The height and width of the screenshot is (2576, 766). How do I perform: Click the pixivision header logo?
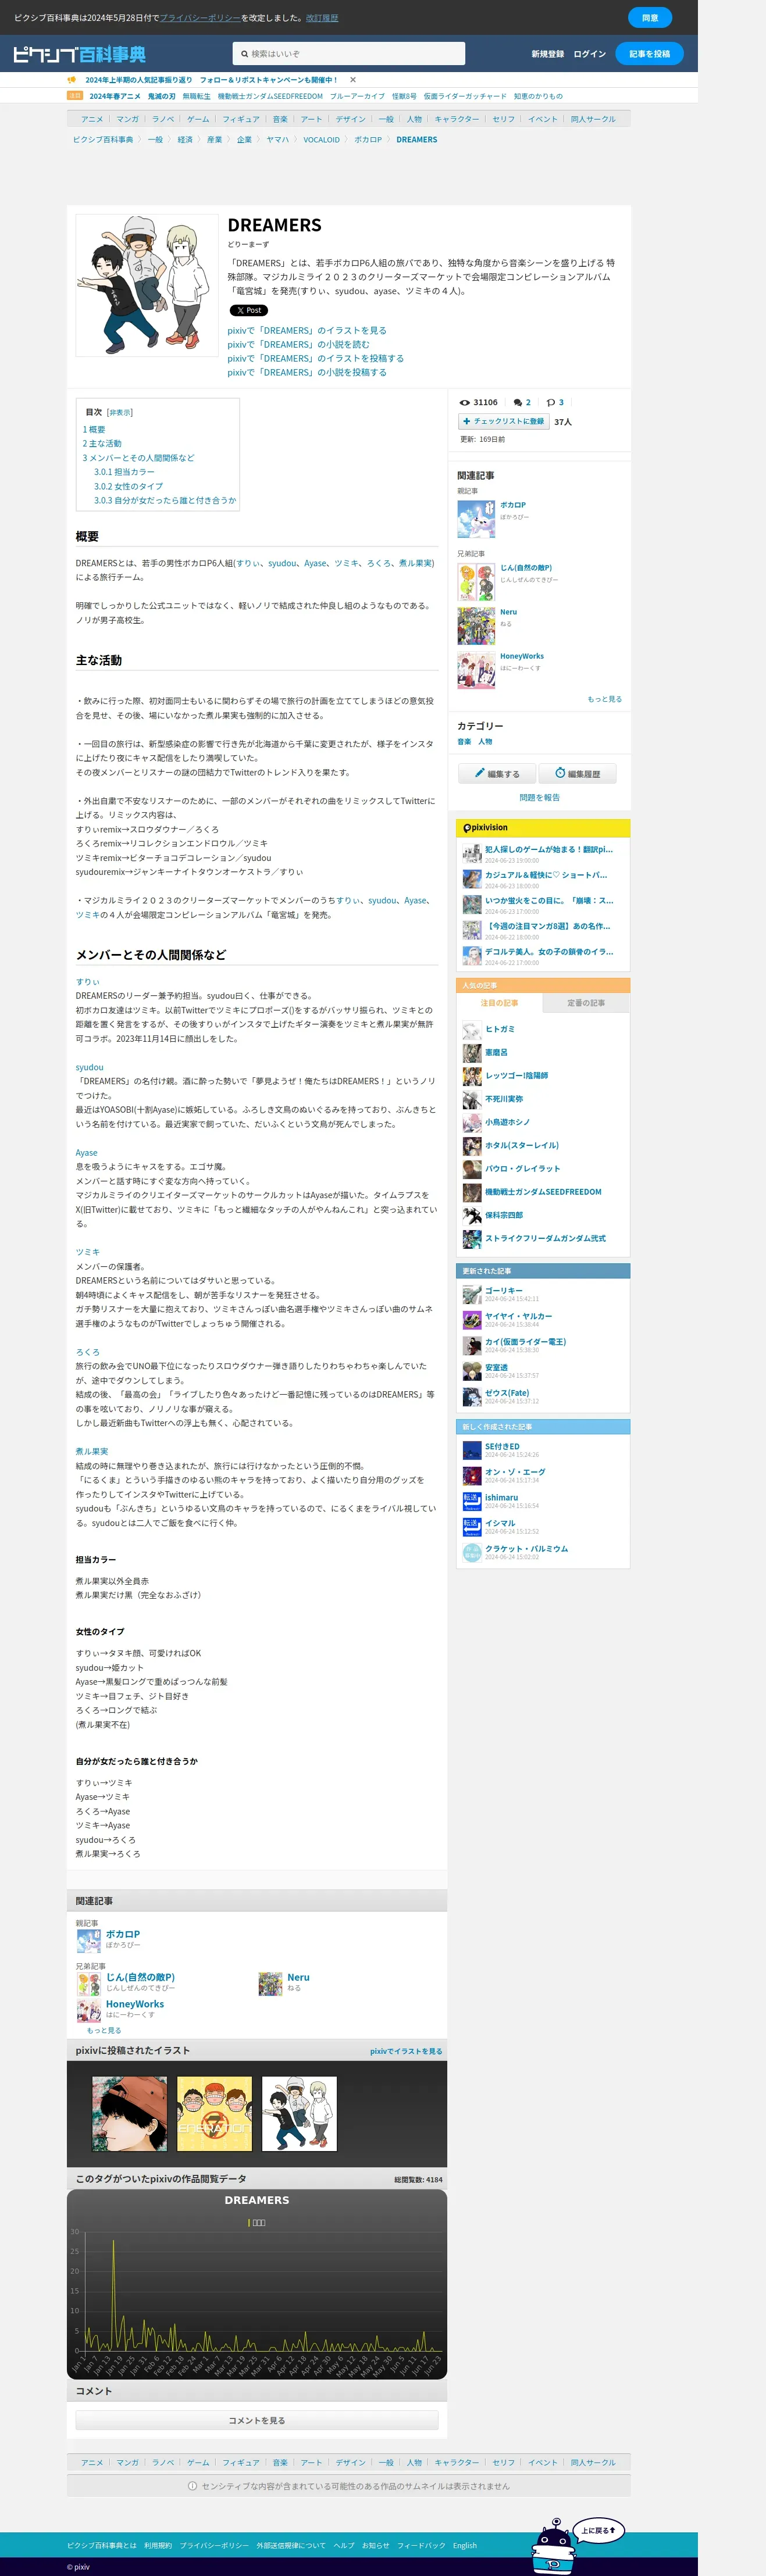pos(484,828)
